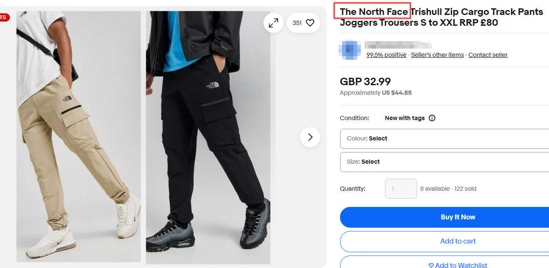This screenshot has height=268, width=549.
Task: Click the North Face product title
Action: pyautogui.click(x=441, y=17)
